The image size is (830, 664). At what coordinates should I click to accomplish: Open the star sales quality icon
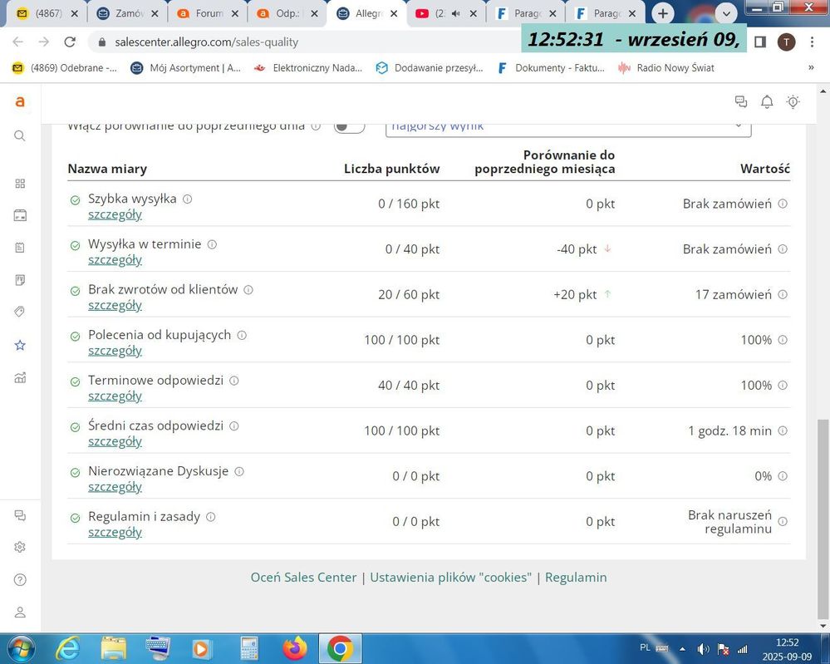(20, 345)
